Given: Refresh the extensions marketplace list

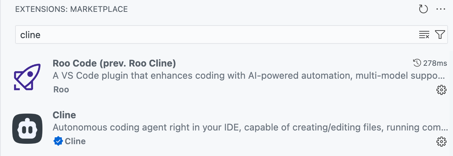Looking at the screenshot, I should click(424, 9).
